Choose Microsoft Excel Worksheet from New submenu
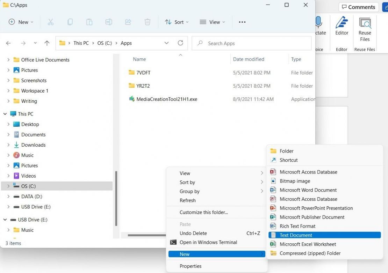 click(x=324, y=244)
